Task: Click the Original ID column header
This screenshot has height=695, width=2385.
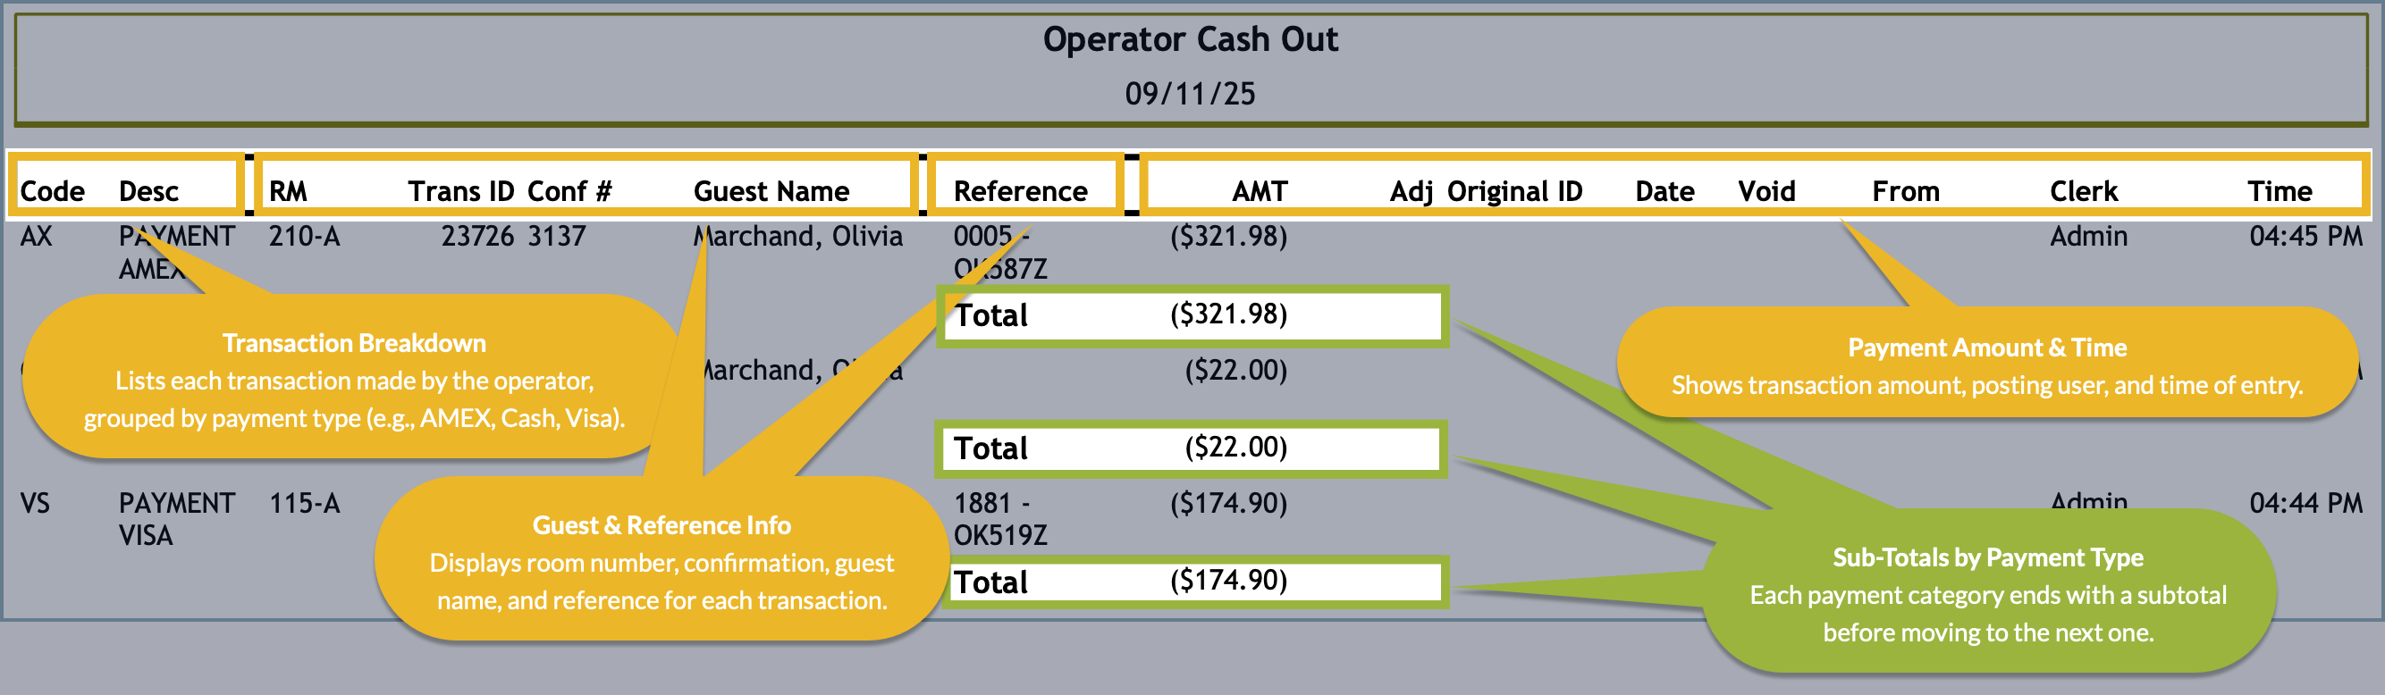Action: click(x=1513, y=191)
